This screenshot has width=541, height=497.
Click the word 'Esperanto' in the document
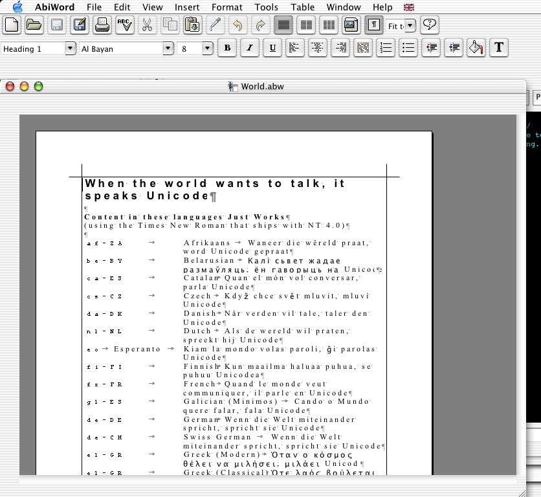(137, 349)
